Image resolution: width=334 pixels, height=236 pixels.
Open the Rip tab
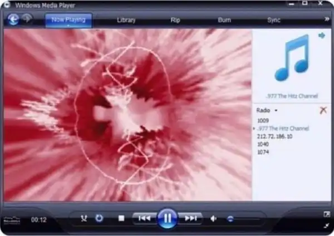tap(175, 20)
